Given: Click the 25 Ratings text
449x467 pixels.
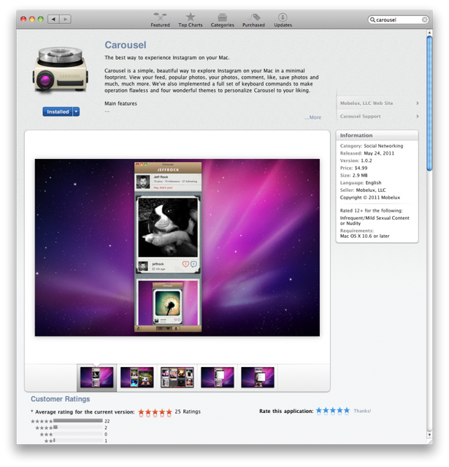Looking at the screenshot, I should coord(188,412).
